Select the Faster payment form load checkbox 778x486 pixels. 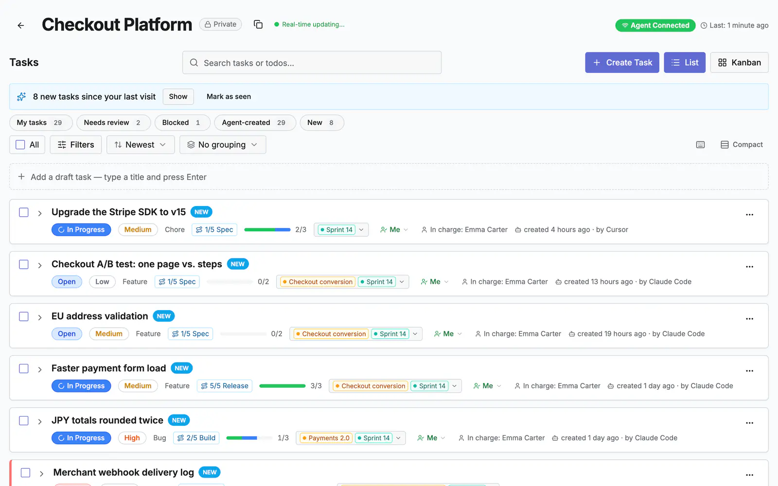point(24,368)
